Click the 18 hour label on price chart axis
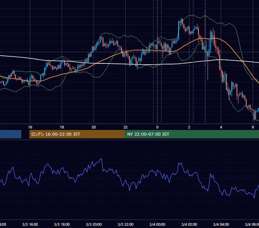This screenshot has width=259, height=228. pyautogui.click(x=62, y=127)
